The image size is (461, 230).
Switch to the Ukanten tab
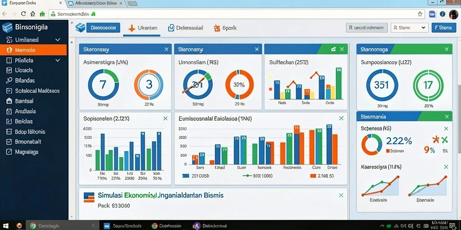tap(143, 28)
